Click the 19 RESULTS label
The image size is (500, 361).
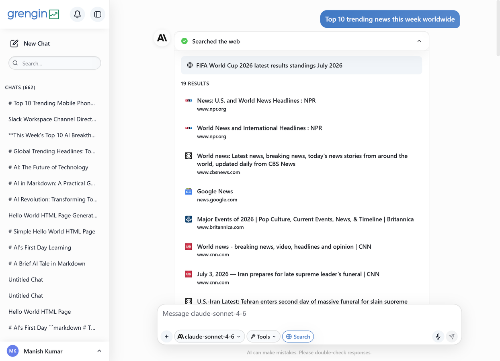(195, 83)
